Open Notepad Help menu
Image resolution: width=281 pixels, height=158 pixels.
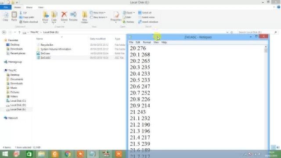(164, 42)
